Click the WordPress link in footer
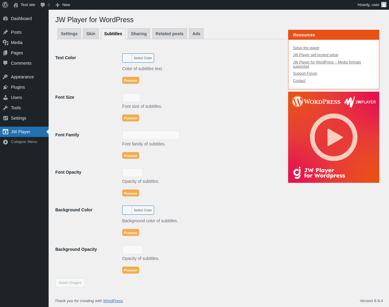389x307 pixels. click(x=113, y=301)
